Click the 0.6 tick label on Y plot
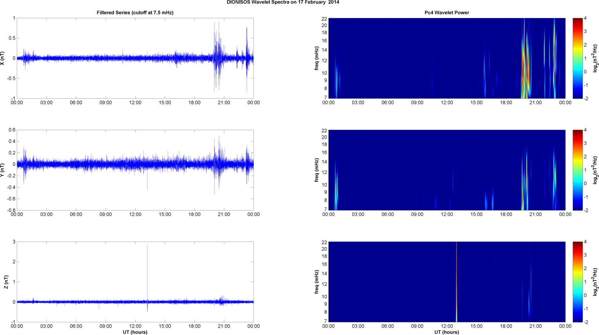The height and width of the screenshot is (335, 599). (11, 130)
